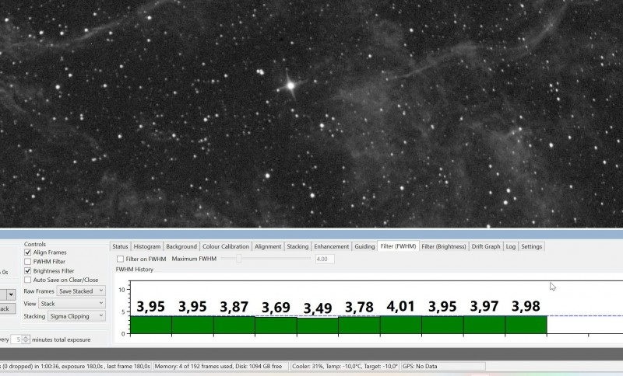Go to the Background tab
Screen dimensions: 623x376
click(181, 246)
